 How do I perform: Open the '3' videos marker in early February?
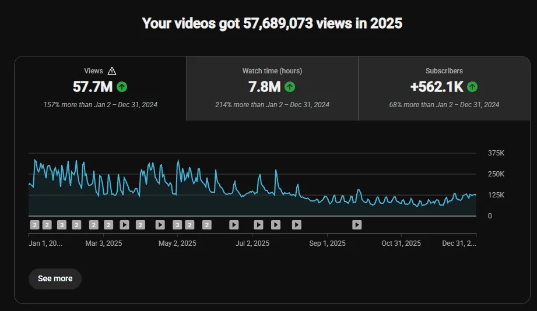click(62, 225)
